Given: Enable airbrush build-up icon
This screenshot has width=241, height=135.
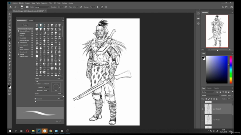Looking at the screenshot, I should coord(81,7).
